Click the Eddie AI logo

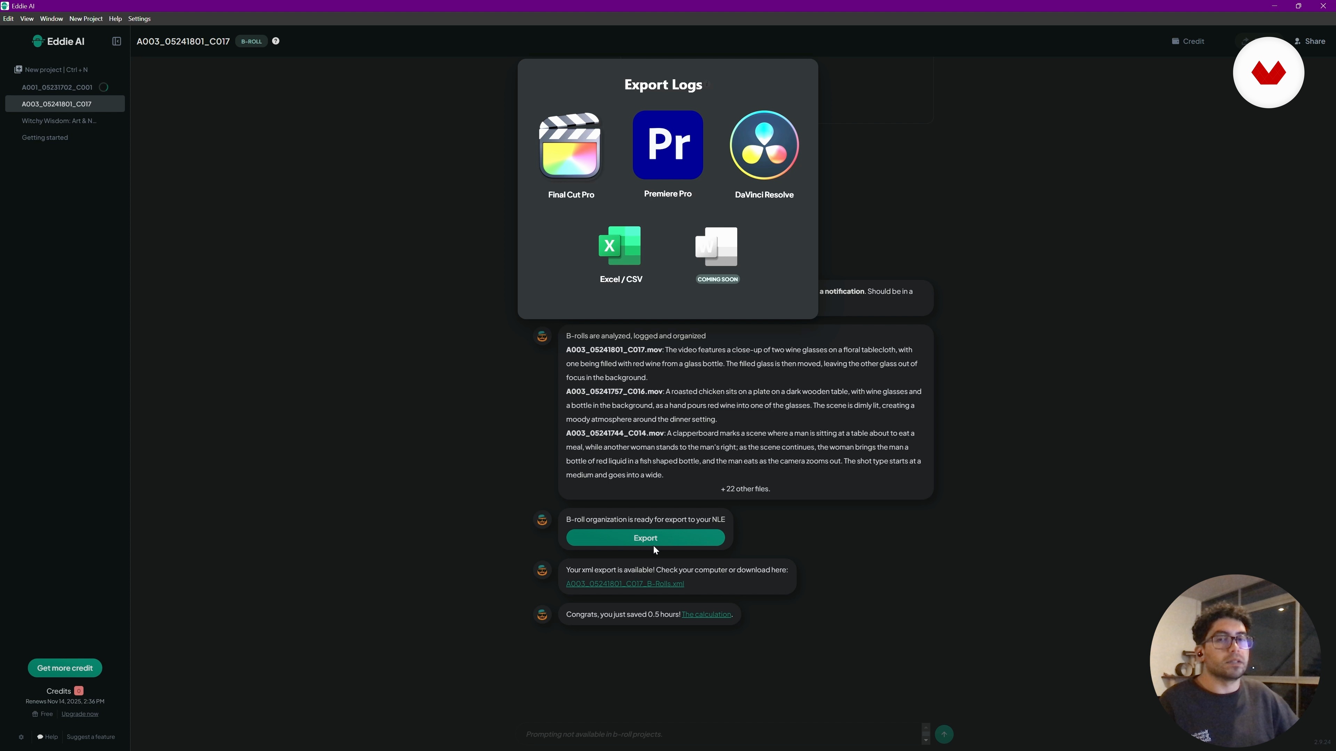pos(58,41)
